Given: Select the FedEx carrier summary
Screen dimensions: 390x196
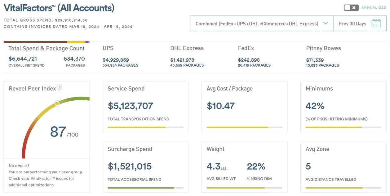Looking at the screenshot, I should pyautogui.click(x=254, y=56).
